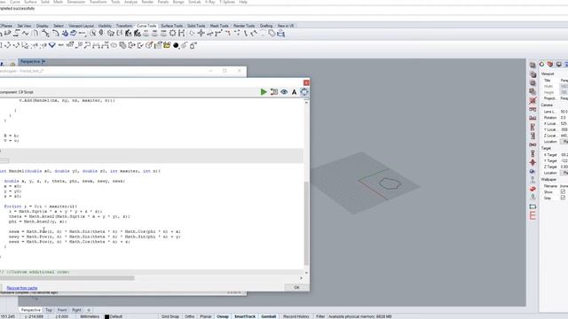Switch to the Front viewport tab
Image resolution: width=568 pixels, height=319 pixels.
click(x=62, y=310)
